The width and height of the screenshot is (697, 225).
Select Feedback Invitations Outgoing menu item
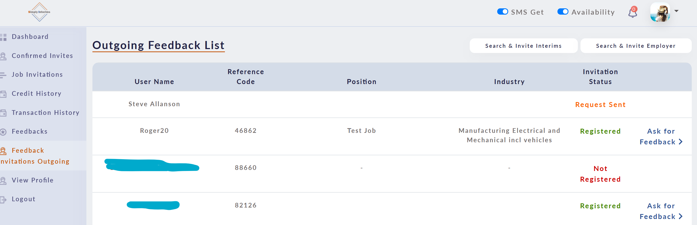(x=35, y=156)
